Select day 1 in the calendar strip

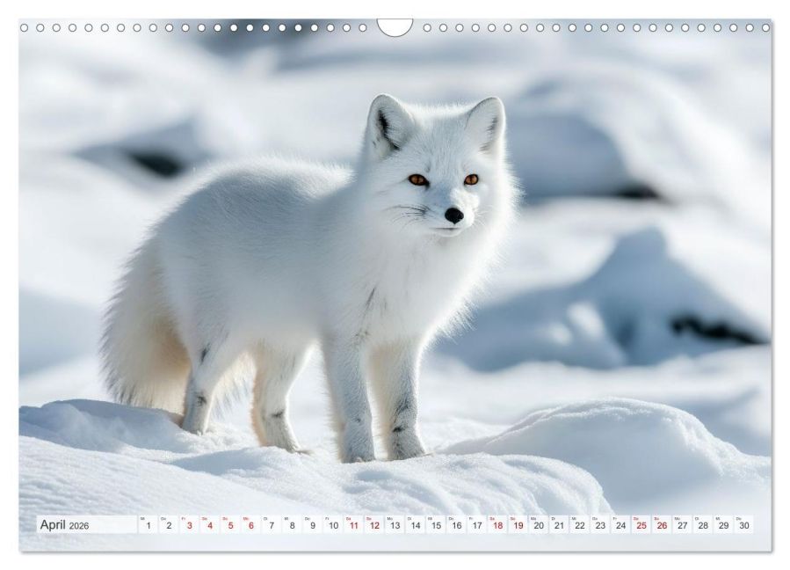tap(149, 525)
